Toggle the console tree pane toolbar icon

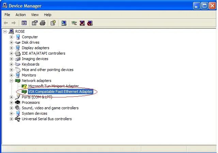coord(24,23)
